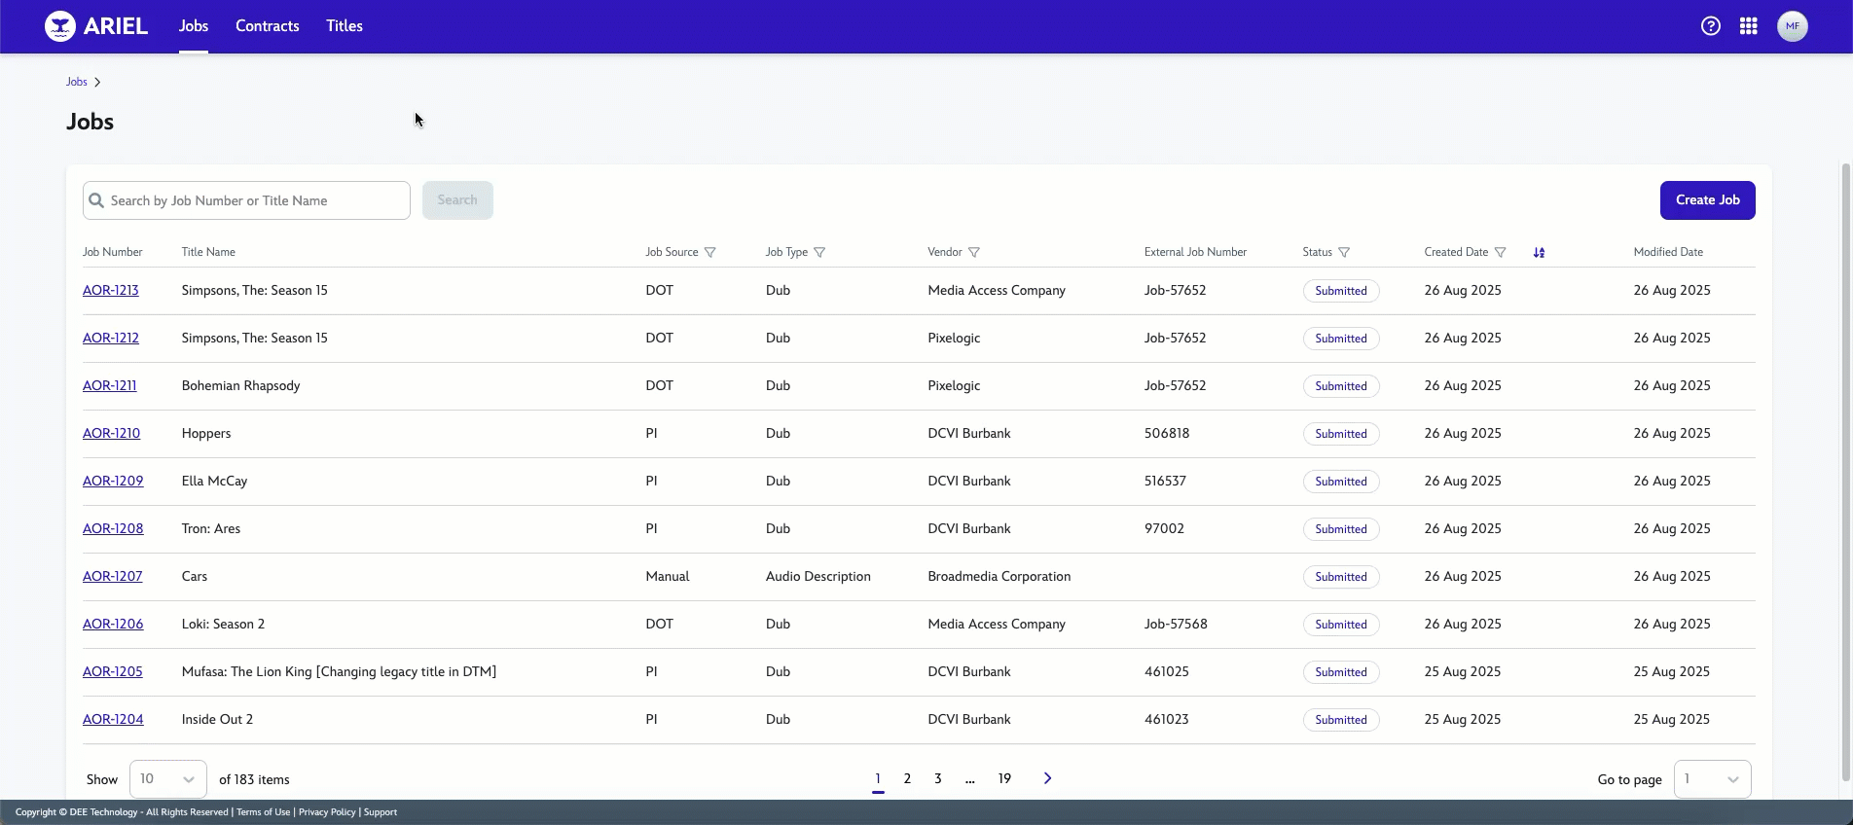Open the MF user avatar menu
This screenshot has width=1853, height=825.
coord(1793,26)
